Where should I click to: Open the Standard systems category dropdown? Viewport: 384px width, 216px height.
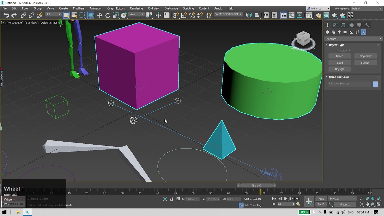353,39
